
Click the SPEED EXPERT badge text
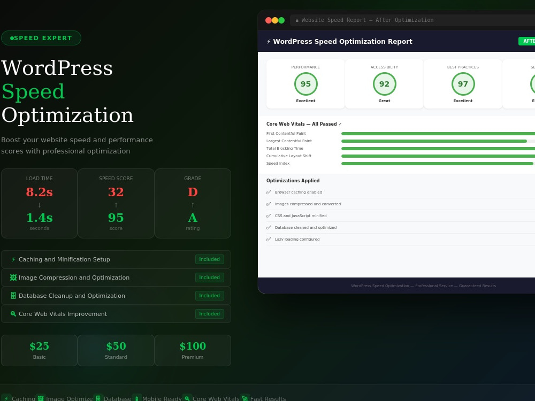(x=43, y=38)
